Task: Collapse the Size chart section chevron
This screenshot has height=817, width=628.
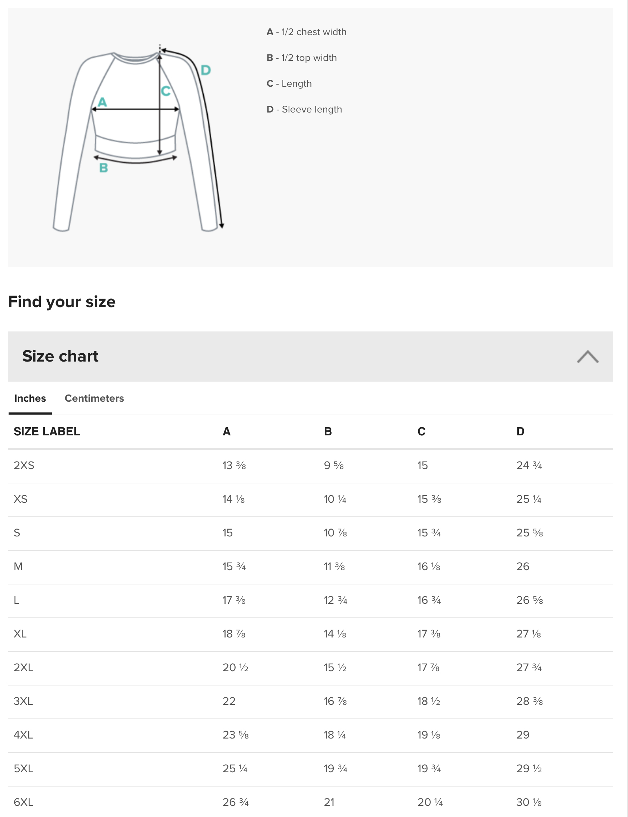Action: [x=587, y=357]
